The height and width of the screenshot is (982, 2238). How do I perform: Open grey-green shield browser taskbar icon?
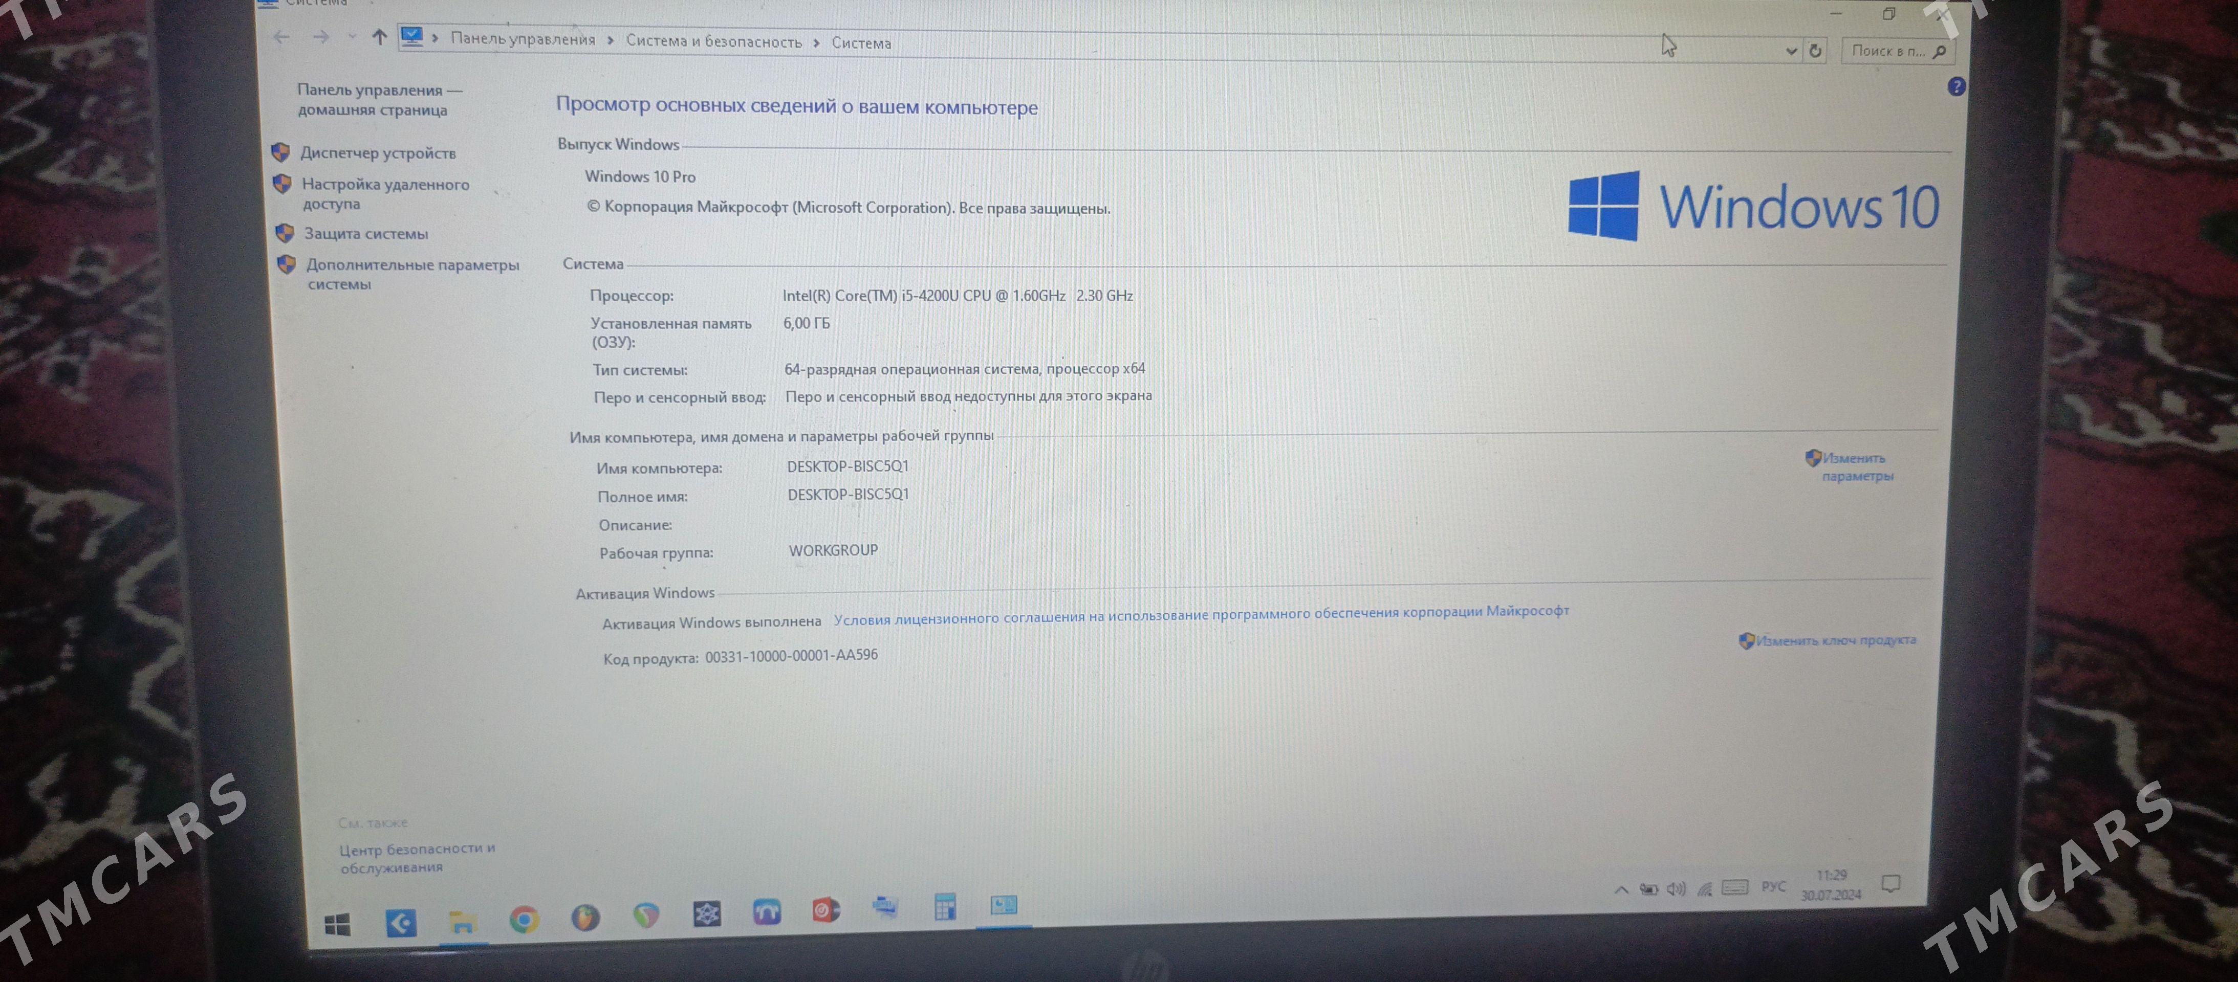[x=645, y=915]
